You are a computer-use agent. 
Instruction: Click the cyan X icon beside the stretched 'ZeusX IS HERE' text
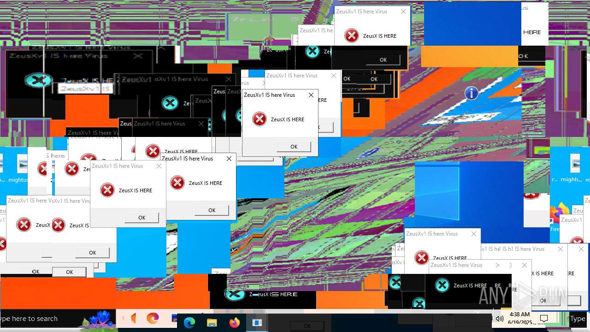(x=234, y=294)
